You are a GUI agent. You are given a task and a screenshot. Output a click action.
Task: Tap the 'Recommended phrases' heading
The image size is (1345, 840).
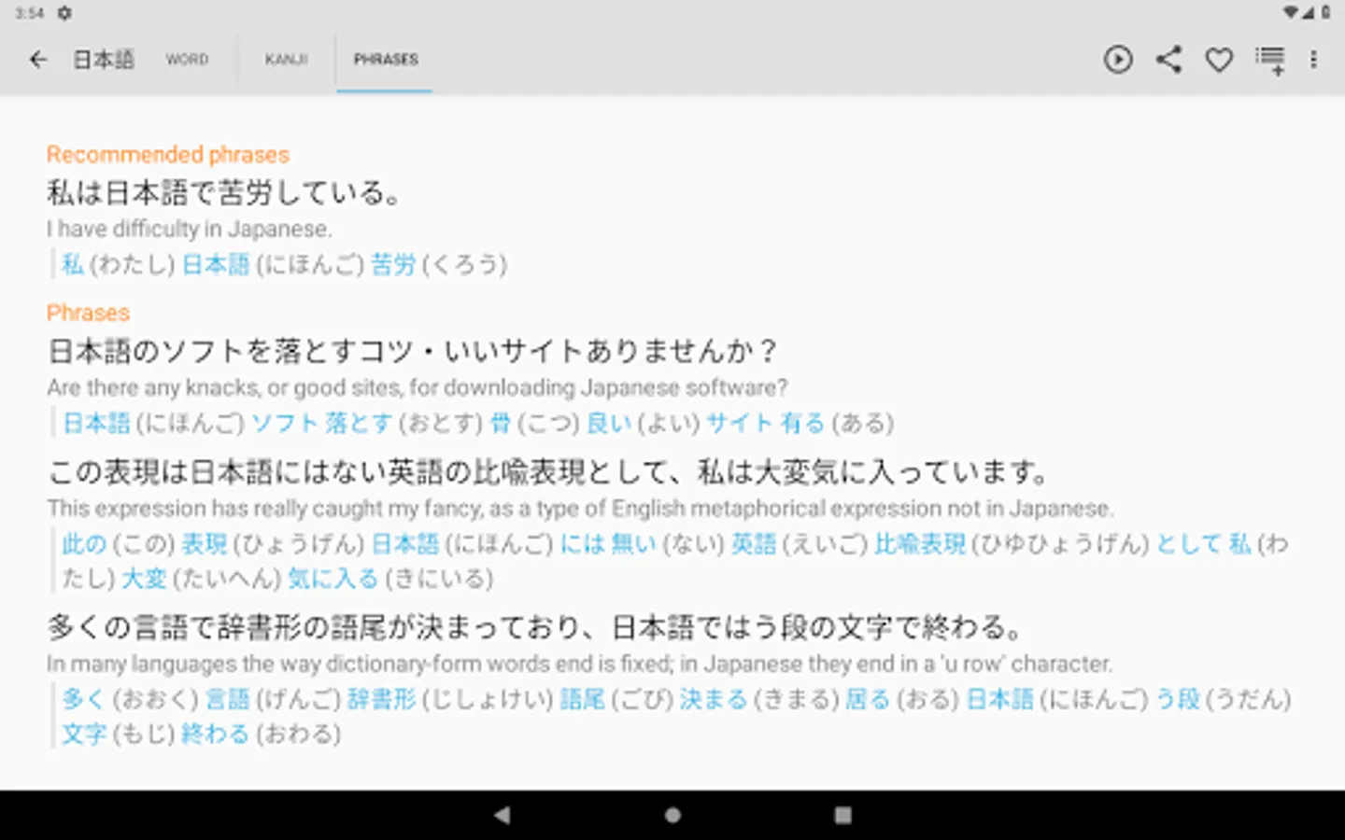coord(168,154)
